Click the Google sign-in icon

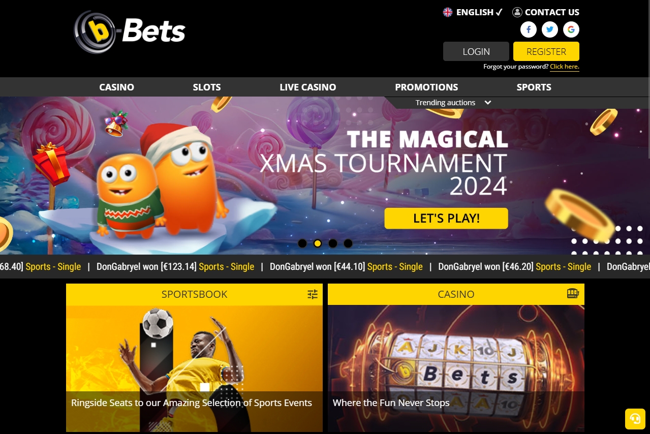(571, 30)
